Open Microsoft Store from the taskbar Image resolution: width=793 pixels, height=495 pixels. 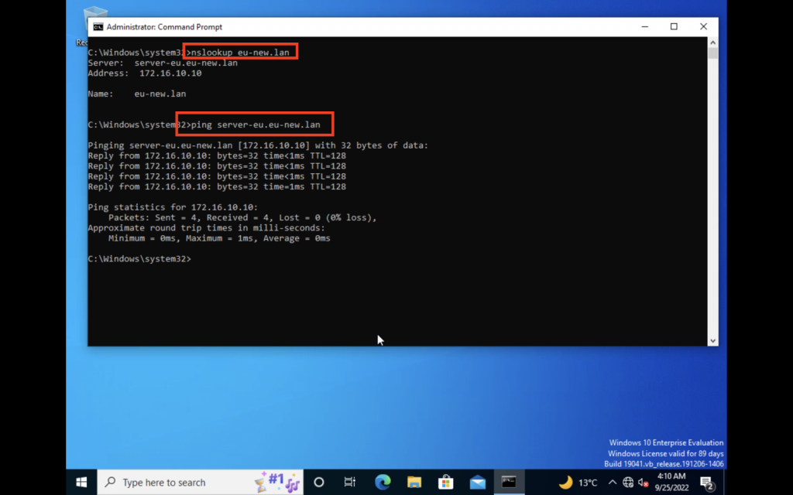pyautogui.click(x=446, y=482)
